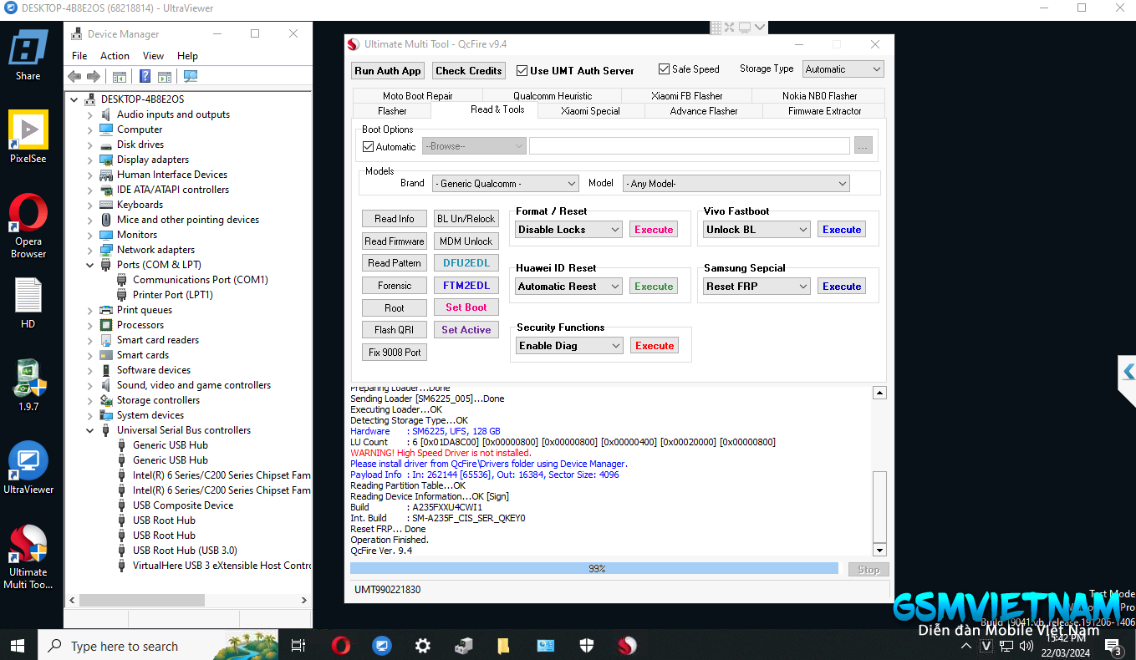Collapse the Ports (COM & LPT) node

(90, 265)
